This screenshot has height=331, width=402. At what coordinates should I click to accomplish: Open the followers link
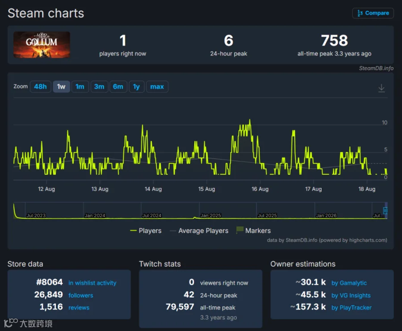coord(81,295)
